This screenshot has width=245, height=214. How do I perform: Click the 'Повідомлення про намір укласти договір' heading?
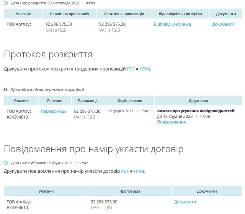click(93, 149)
